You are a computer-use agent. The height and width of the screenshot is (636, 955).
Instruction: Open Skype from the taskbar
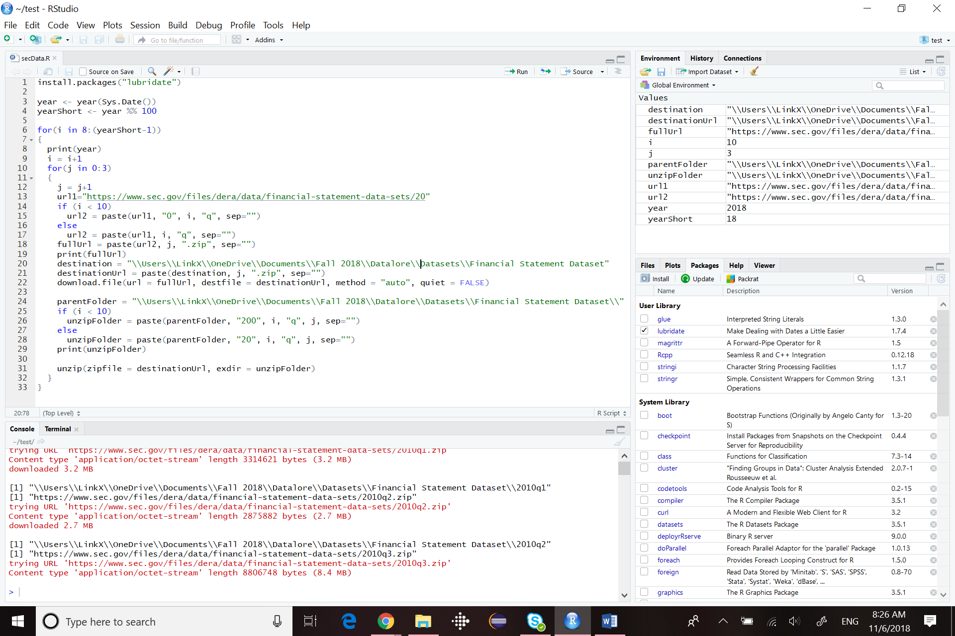click(x=535, y=621)
